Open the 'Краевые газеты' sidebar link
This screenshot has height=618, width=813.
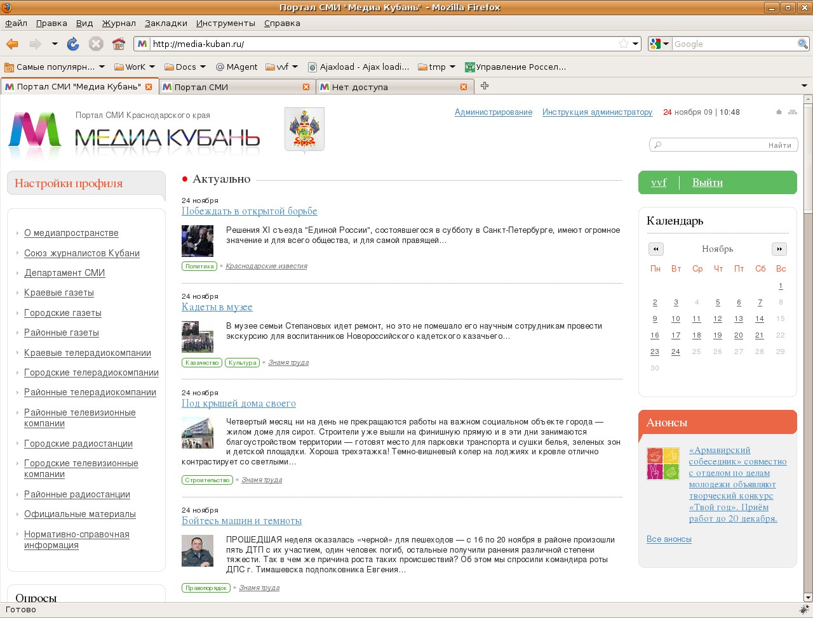[59, 293]
